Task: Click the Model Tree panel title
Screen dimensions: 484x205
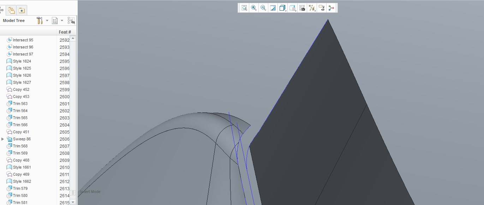Action: [14, 20]
